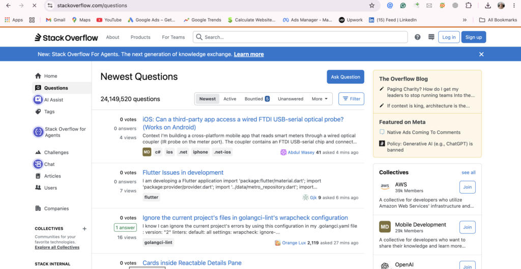Click the Ask Question button
The width and height of the screenshot is (521, 269).
pyautogui.click(x=345, y=77)
